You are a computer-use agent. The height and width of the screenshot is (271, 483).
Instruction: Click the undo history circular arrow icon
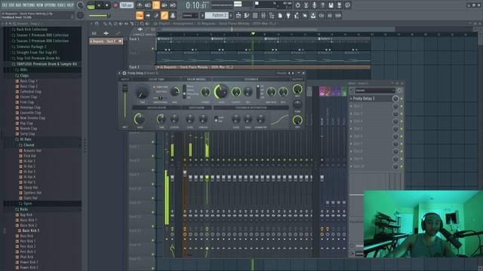pyautogui.click(x=297, y=5)
